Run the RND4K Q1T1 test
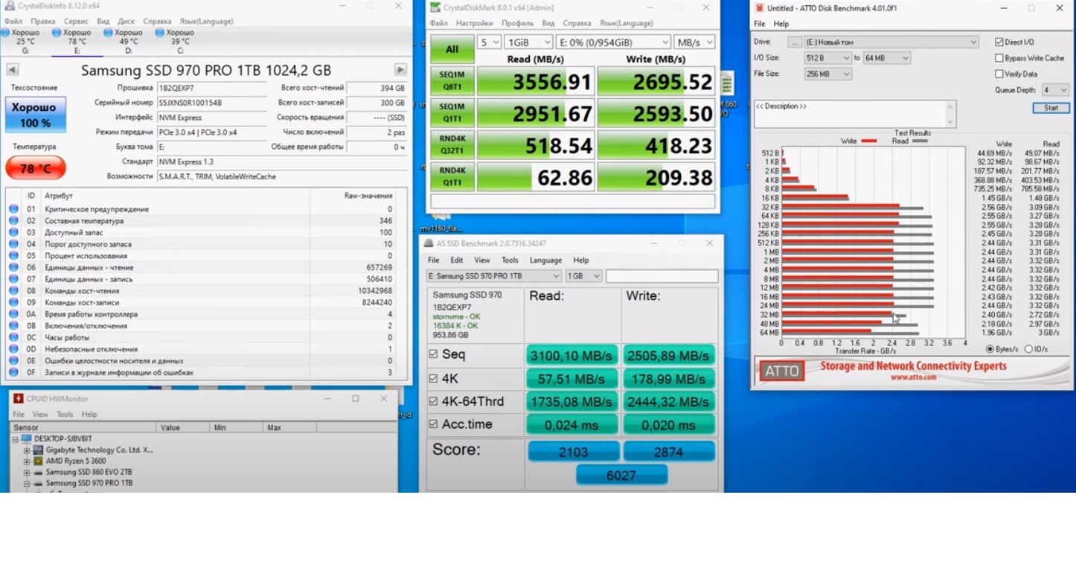Viewport: 1076px width, 585px height. (x=452, y=177)
